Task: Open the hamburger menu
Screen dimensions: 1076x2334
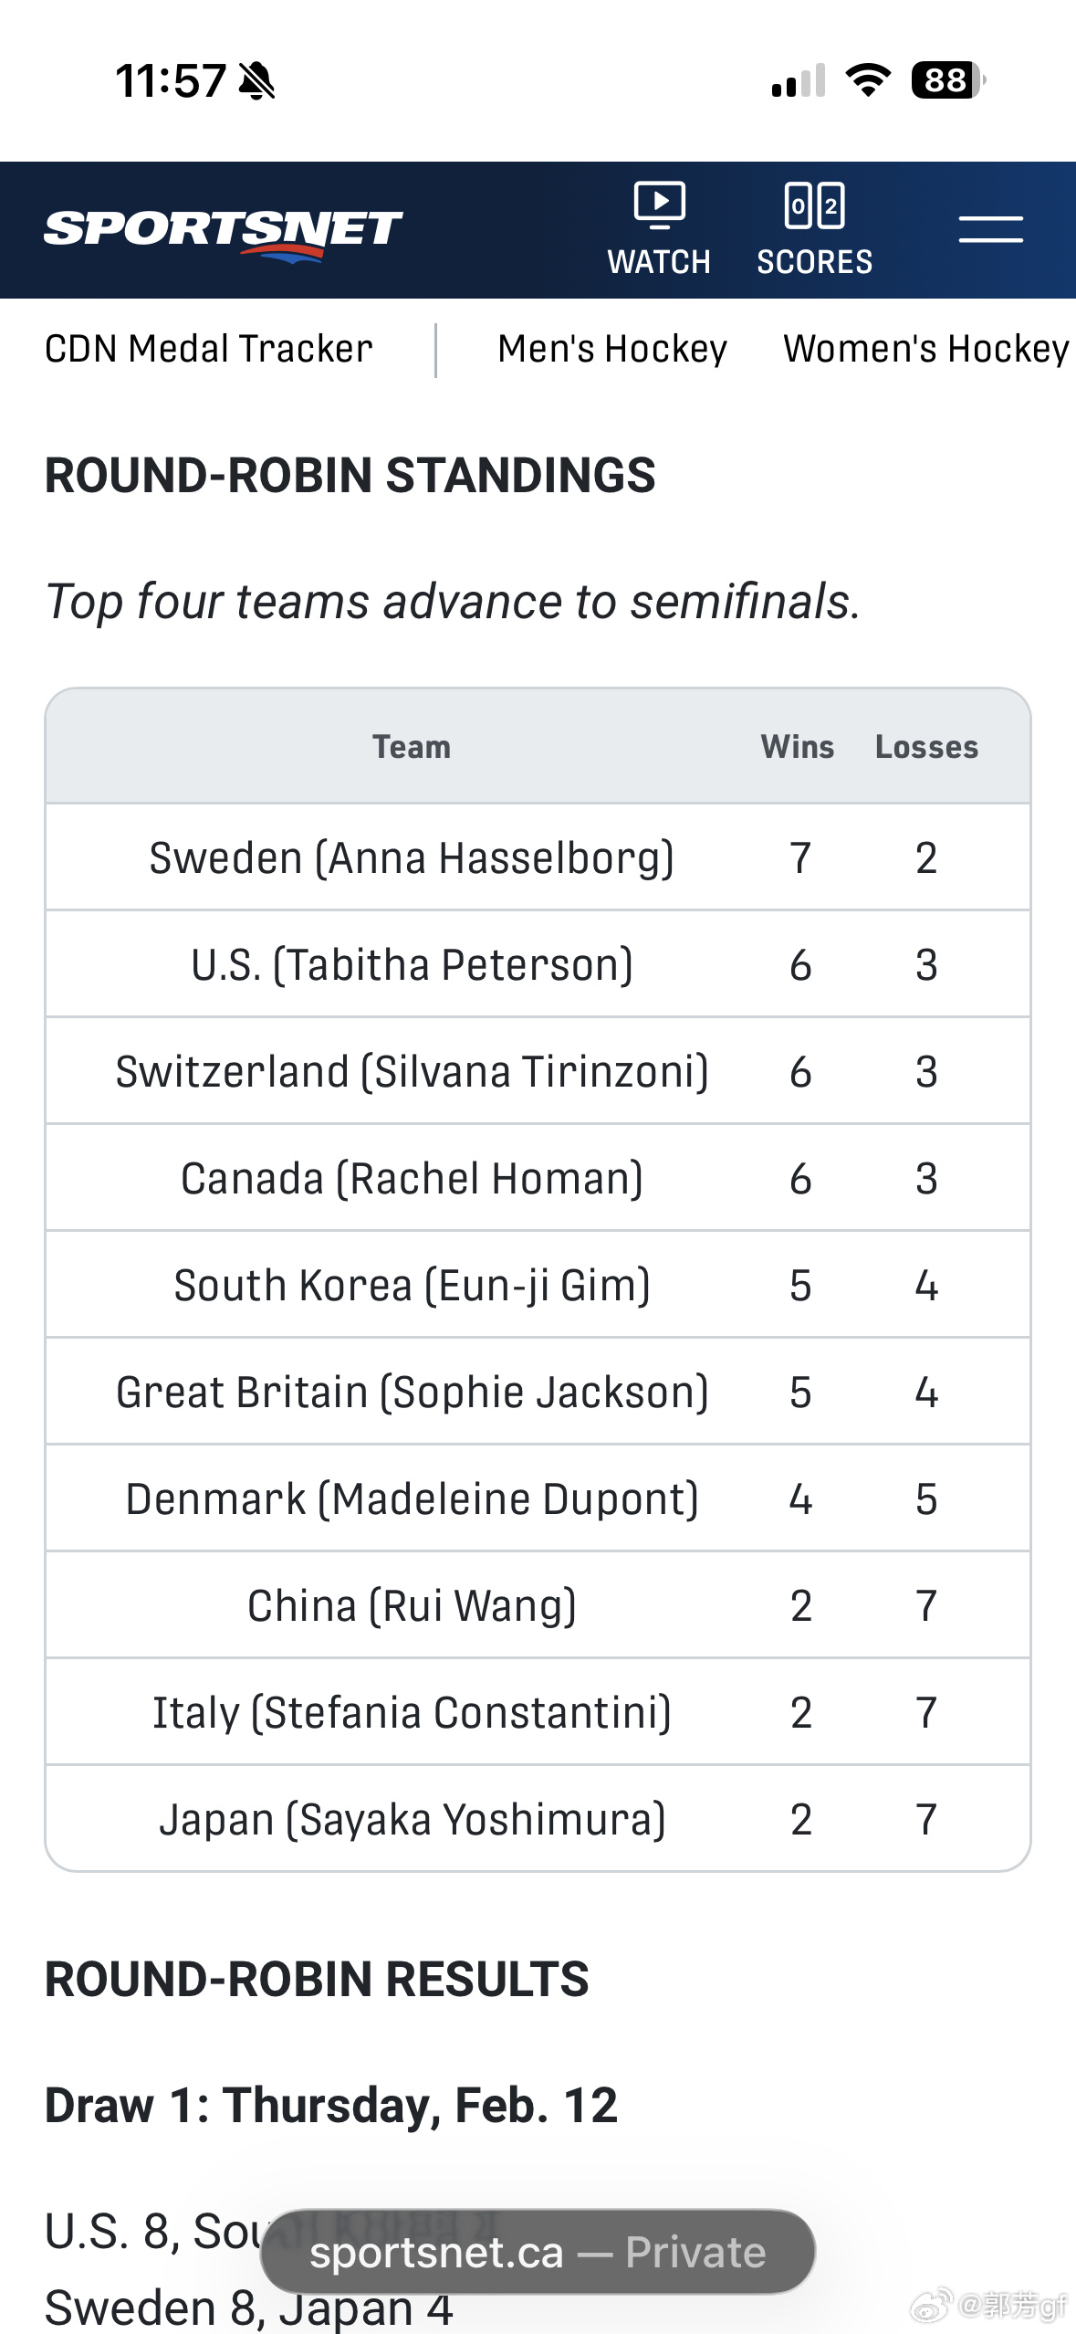Action: point(990,229)
